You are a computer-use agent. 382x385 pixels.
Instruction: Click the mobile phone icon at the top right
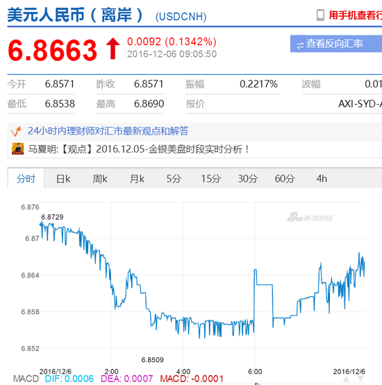click(320, 15)
